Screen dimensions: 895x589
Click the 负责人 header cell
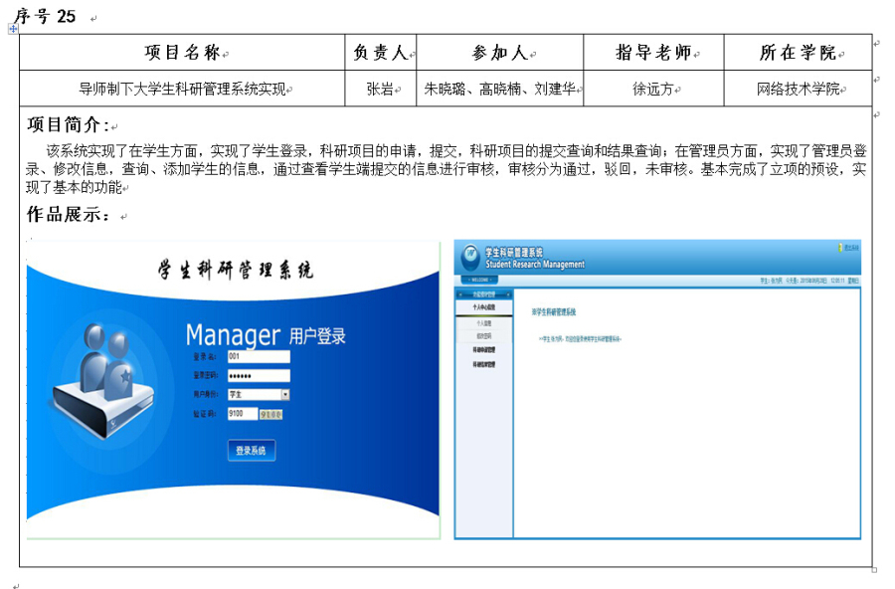click(x=381, y=53)
